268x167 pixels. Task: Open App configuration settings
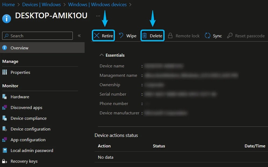pos(28,140)
